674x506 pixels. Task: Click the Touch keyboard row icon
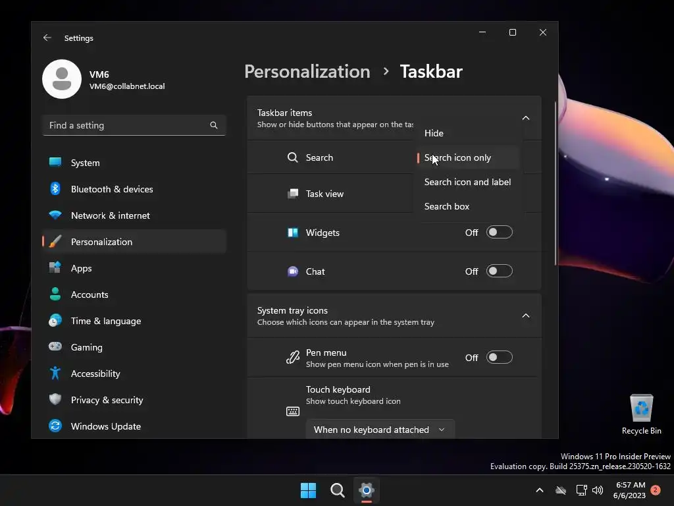pos(293,411)
